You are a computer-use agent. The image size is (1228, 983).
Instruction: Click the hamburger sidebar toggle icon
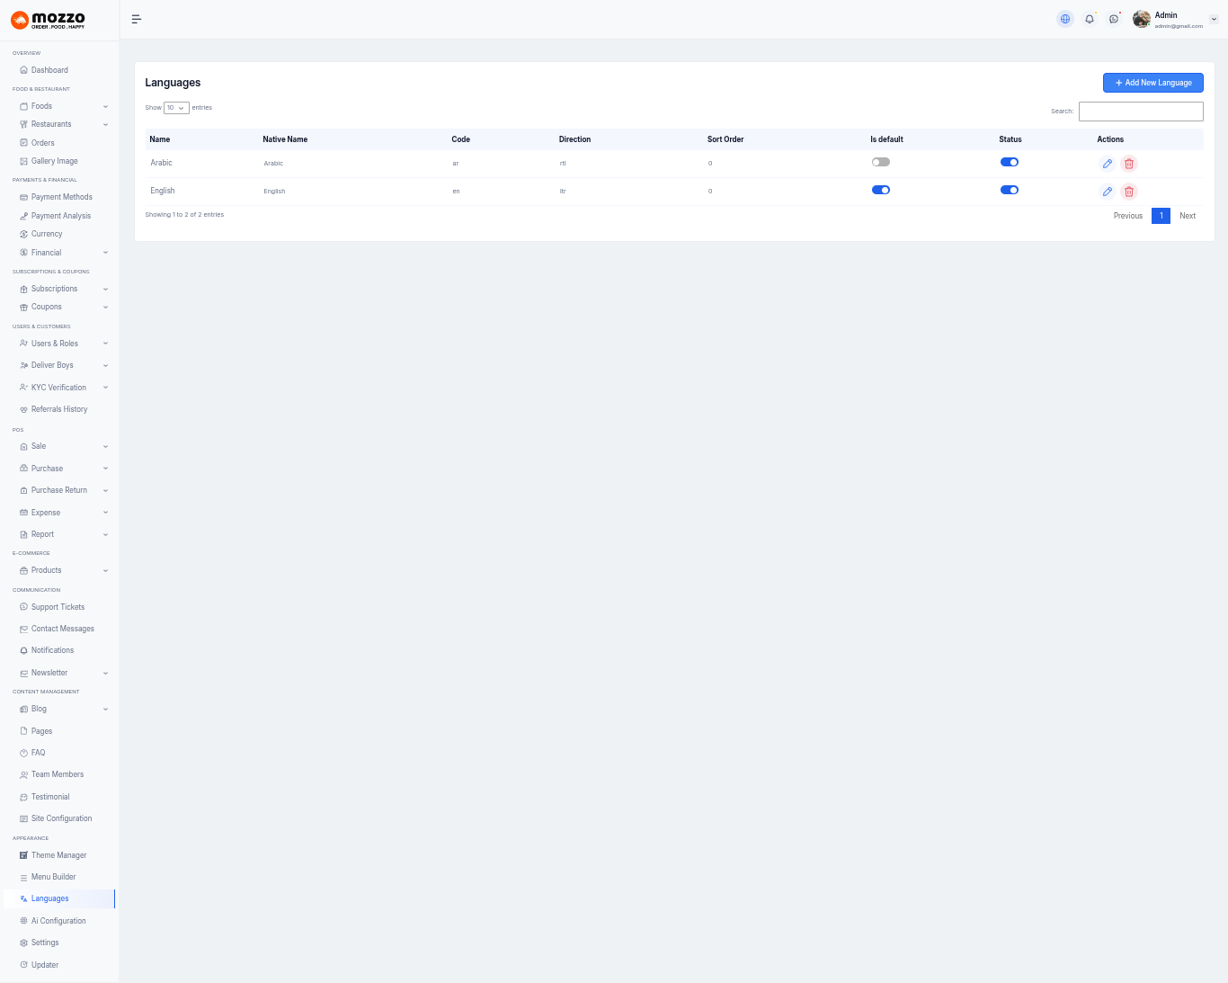click(137, 19)
